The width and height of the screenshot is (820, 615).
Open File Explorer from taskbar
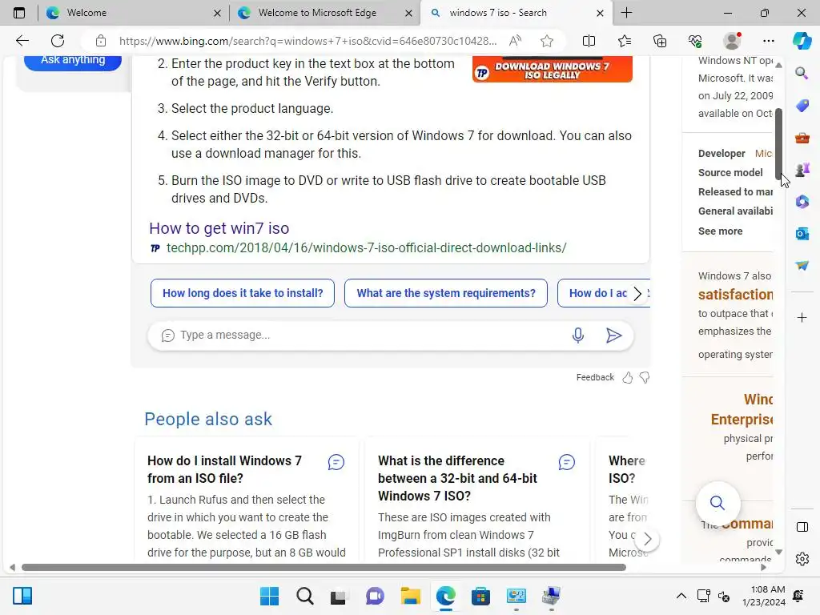[x=411, y=596]
